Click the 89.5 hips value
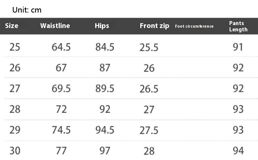Screen dimensions: 258x160 click(x=105, y=88)
